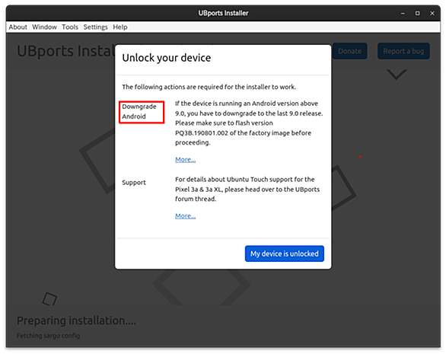Click the Donate button
Viewport: 446px width, 354px height.
tap(349, 51)
